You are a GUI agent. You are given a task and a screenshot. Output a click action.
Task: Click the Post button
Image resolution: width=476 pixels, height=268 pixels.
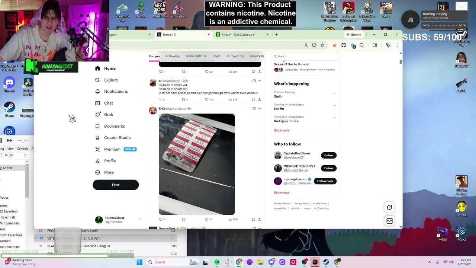click(x=116, y=185)
